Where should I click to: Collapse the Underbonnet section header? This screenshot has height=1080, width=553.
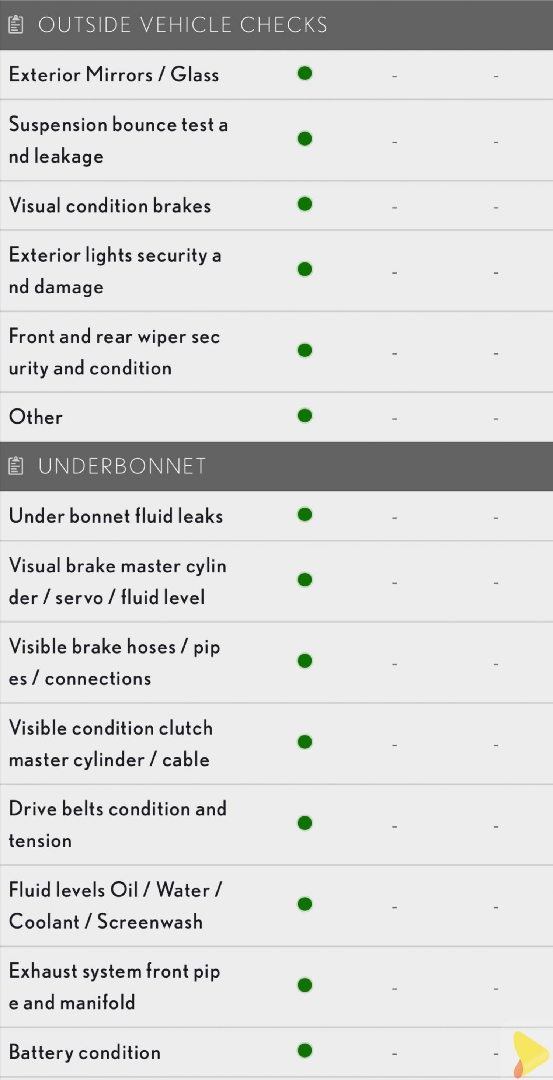tap(276, 466)
